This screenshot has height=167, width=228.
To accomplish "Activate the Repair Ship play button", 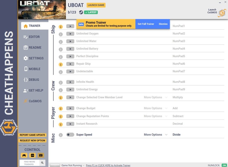I will click(x=70, y=64).
